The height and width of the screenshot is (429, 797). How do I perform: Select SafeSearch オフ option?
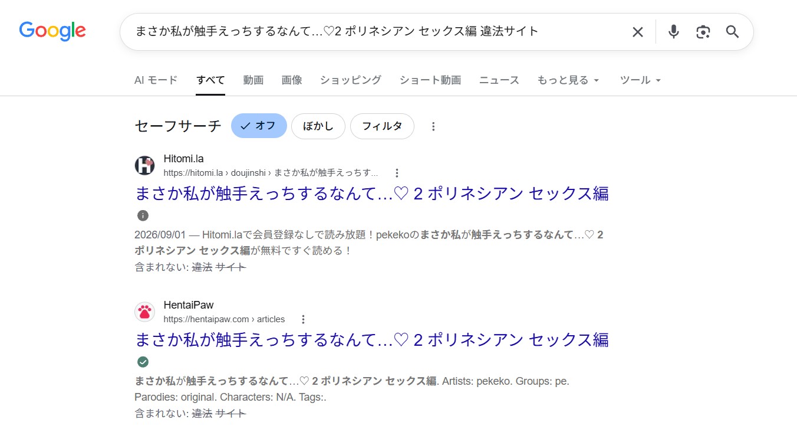259,126
